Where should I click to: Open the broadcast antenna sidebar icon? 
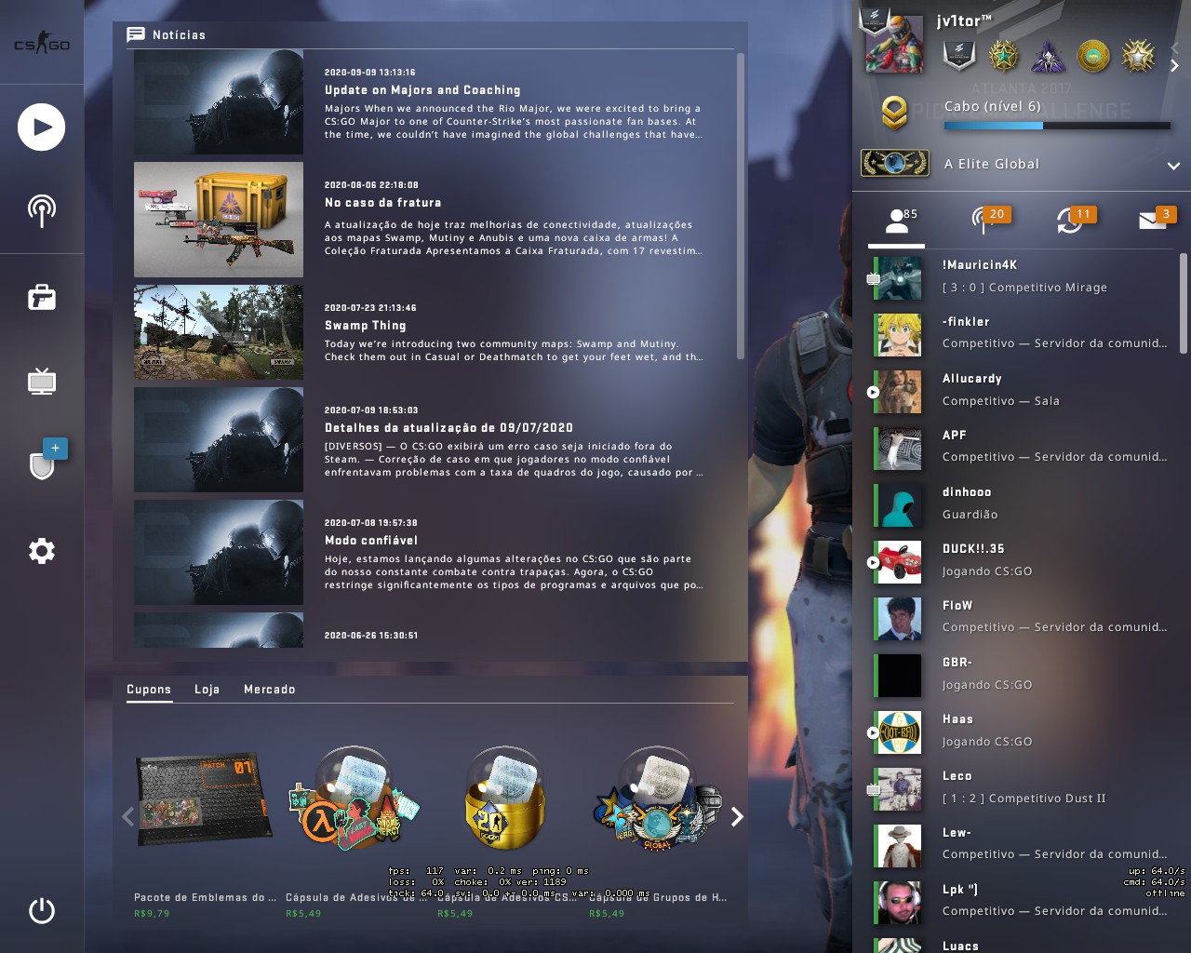tap(42, 211)
